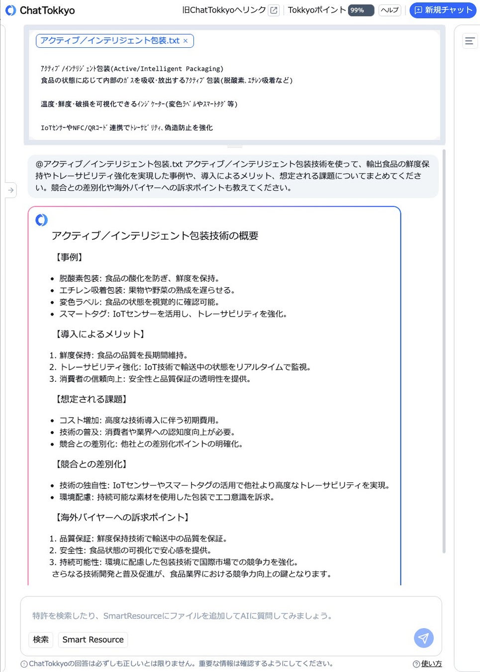Click the Tokkyoポイント 99% badge

pyautogui.click(x=361, y=10)
